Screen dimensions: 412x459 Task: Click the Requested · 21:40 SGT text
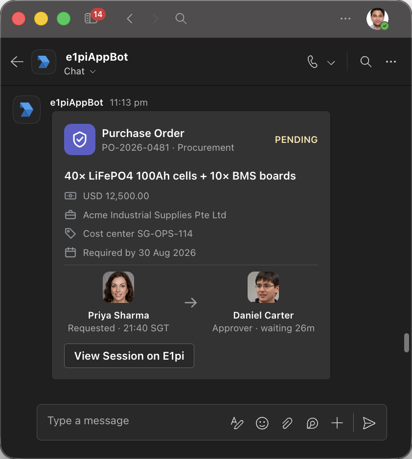click(x=118, y=328)
